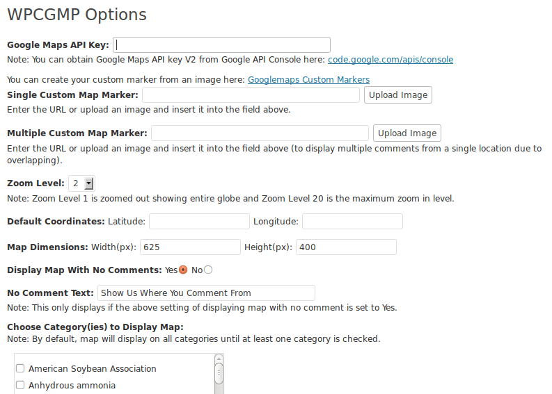Click the category list scroll up arrow
552x394 pixels.
click(x=219, y=359)
